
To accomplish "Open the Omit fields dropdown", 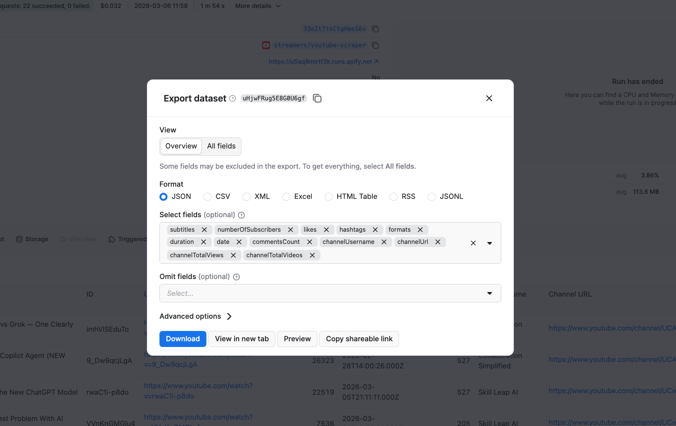I will (x=489, y=293).
